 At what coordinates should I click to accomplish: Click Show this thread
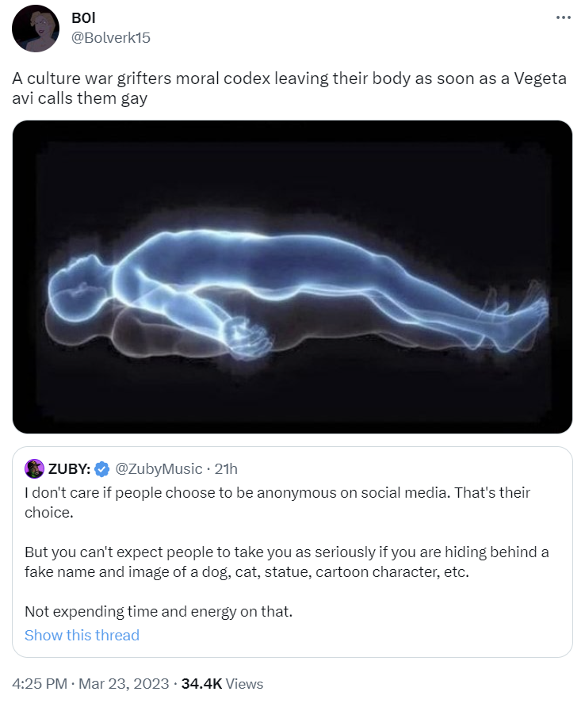82,635
